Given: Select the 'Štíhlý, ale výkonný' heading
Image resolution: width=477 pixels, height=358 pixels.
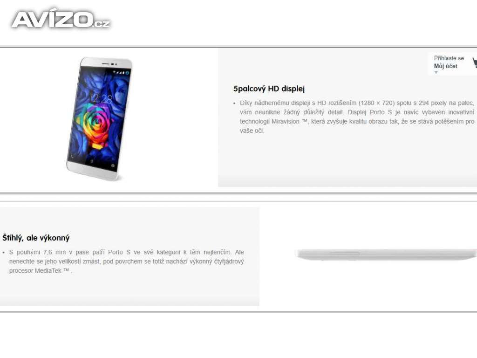Looking at the screenshot, I should pos(36,238).
